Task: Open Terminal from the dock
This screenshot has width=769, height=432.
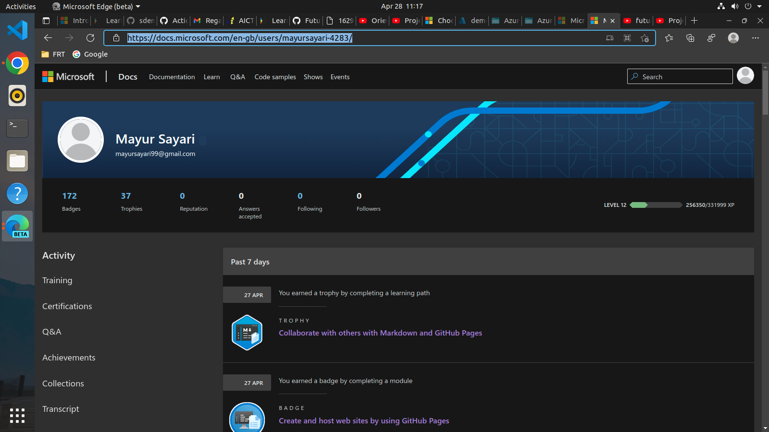Action: pos(17,128)
